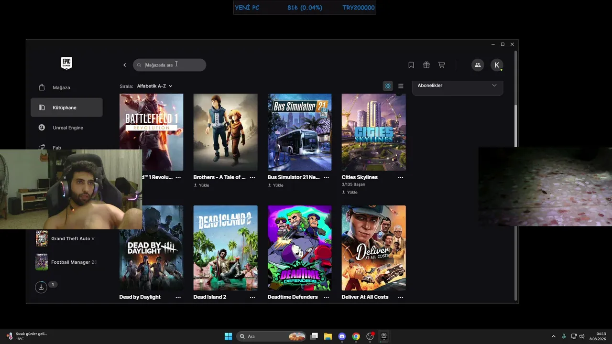Open the weather widget on taskbar
The width and height of the screenshot is (612, 344).
point(27,336)
